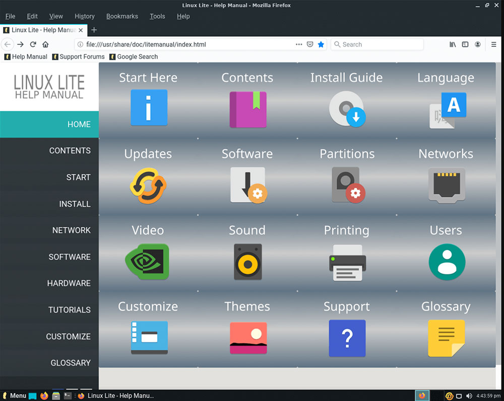
Task: Launch Firefox from the taskbar launcher
Action: click(x=44, y=395)
